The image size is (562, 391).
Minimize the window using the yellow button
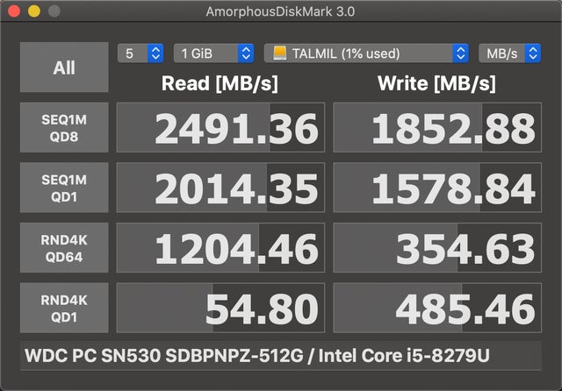34,11
